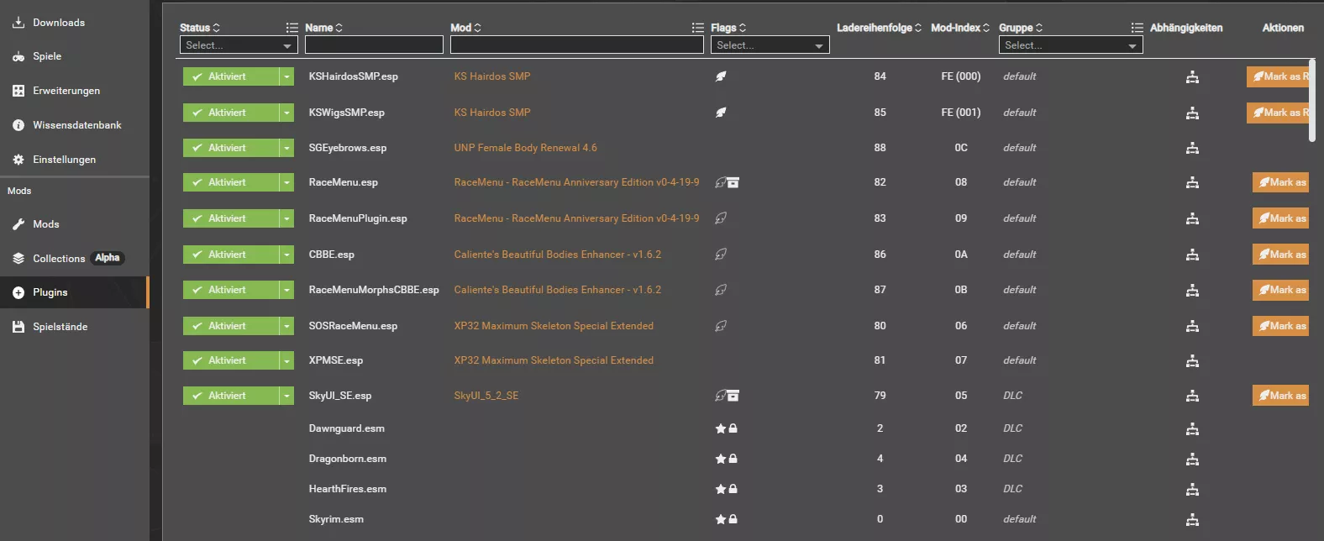Click the star-lock flags for Skyrim.esm

tap(727, 519)
